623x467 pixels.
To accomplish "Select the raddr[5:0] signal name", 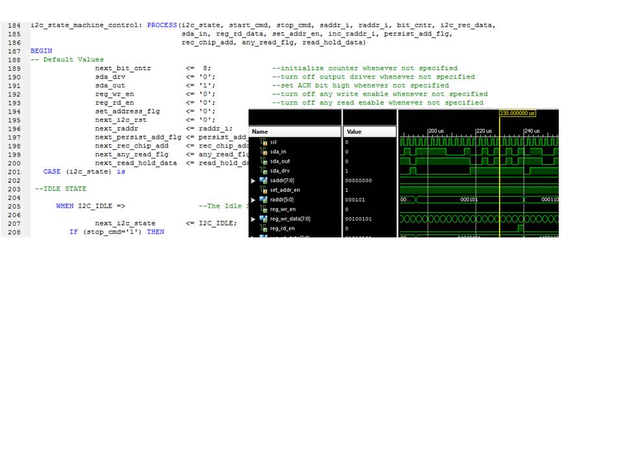I will 282,199.
